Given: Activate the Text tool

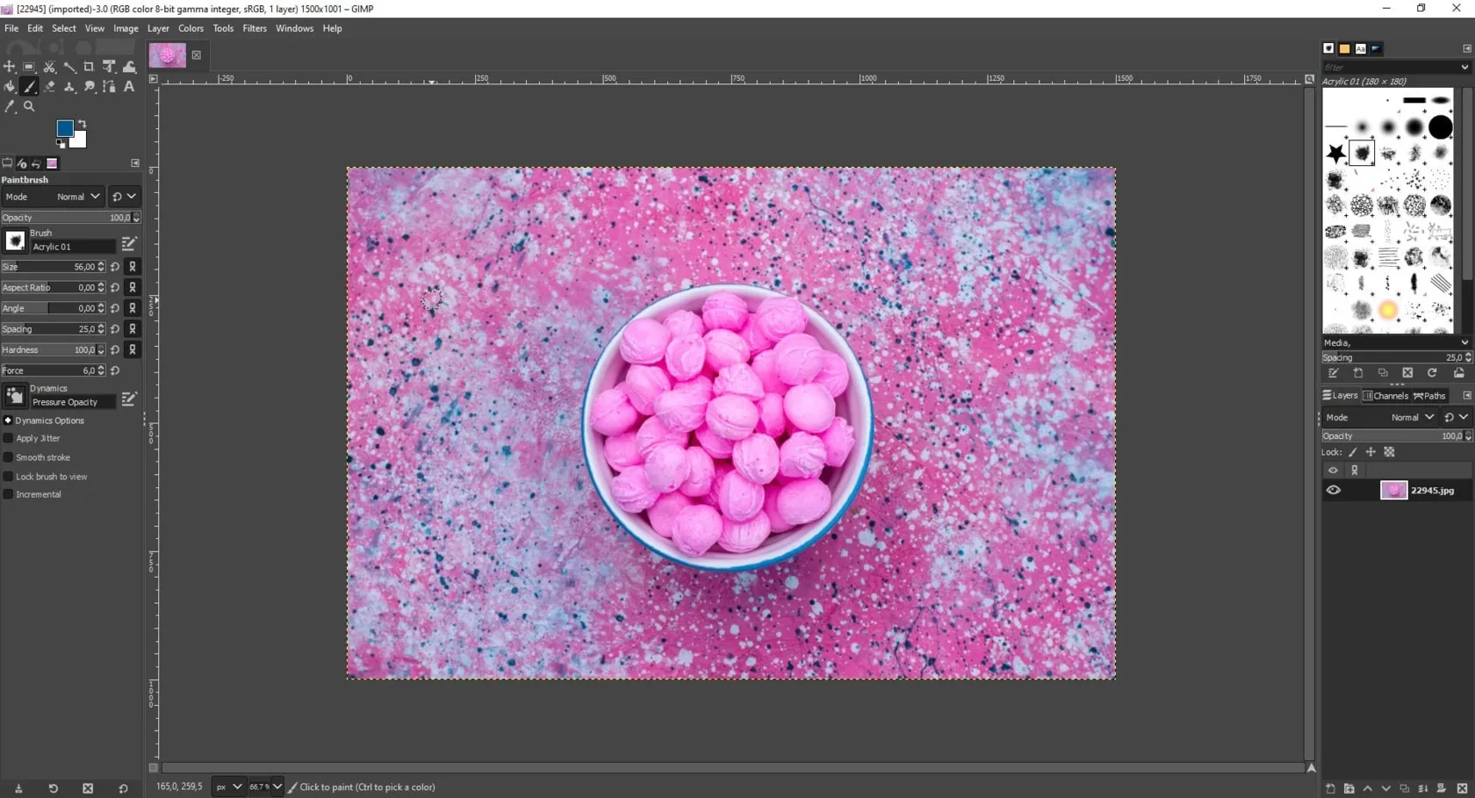Looking at the screenshot, I should (x=129, y=87).
